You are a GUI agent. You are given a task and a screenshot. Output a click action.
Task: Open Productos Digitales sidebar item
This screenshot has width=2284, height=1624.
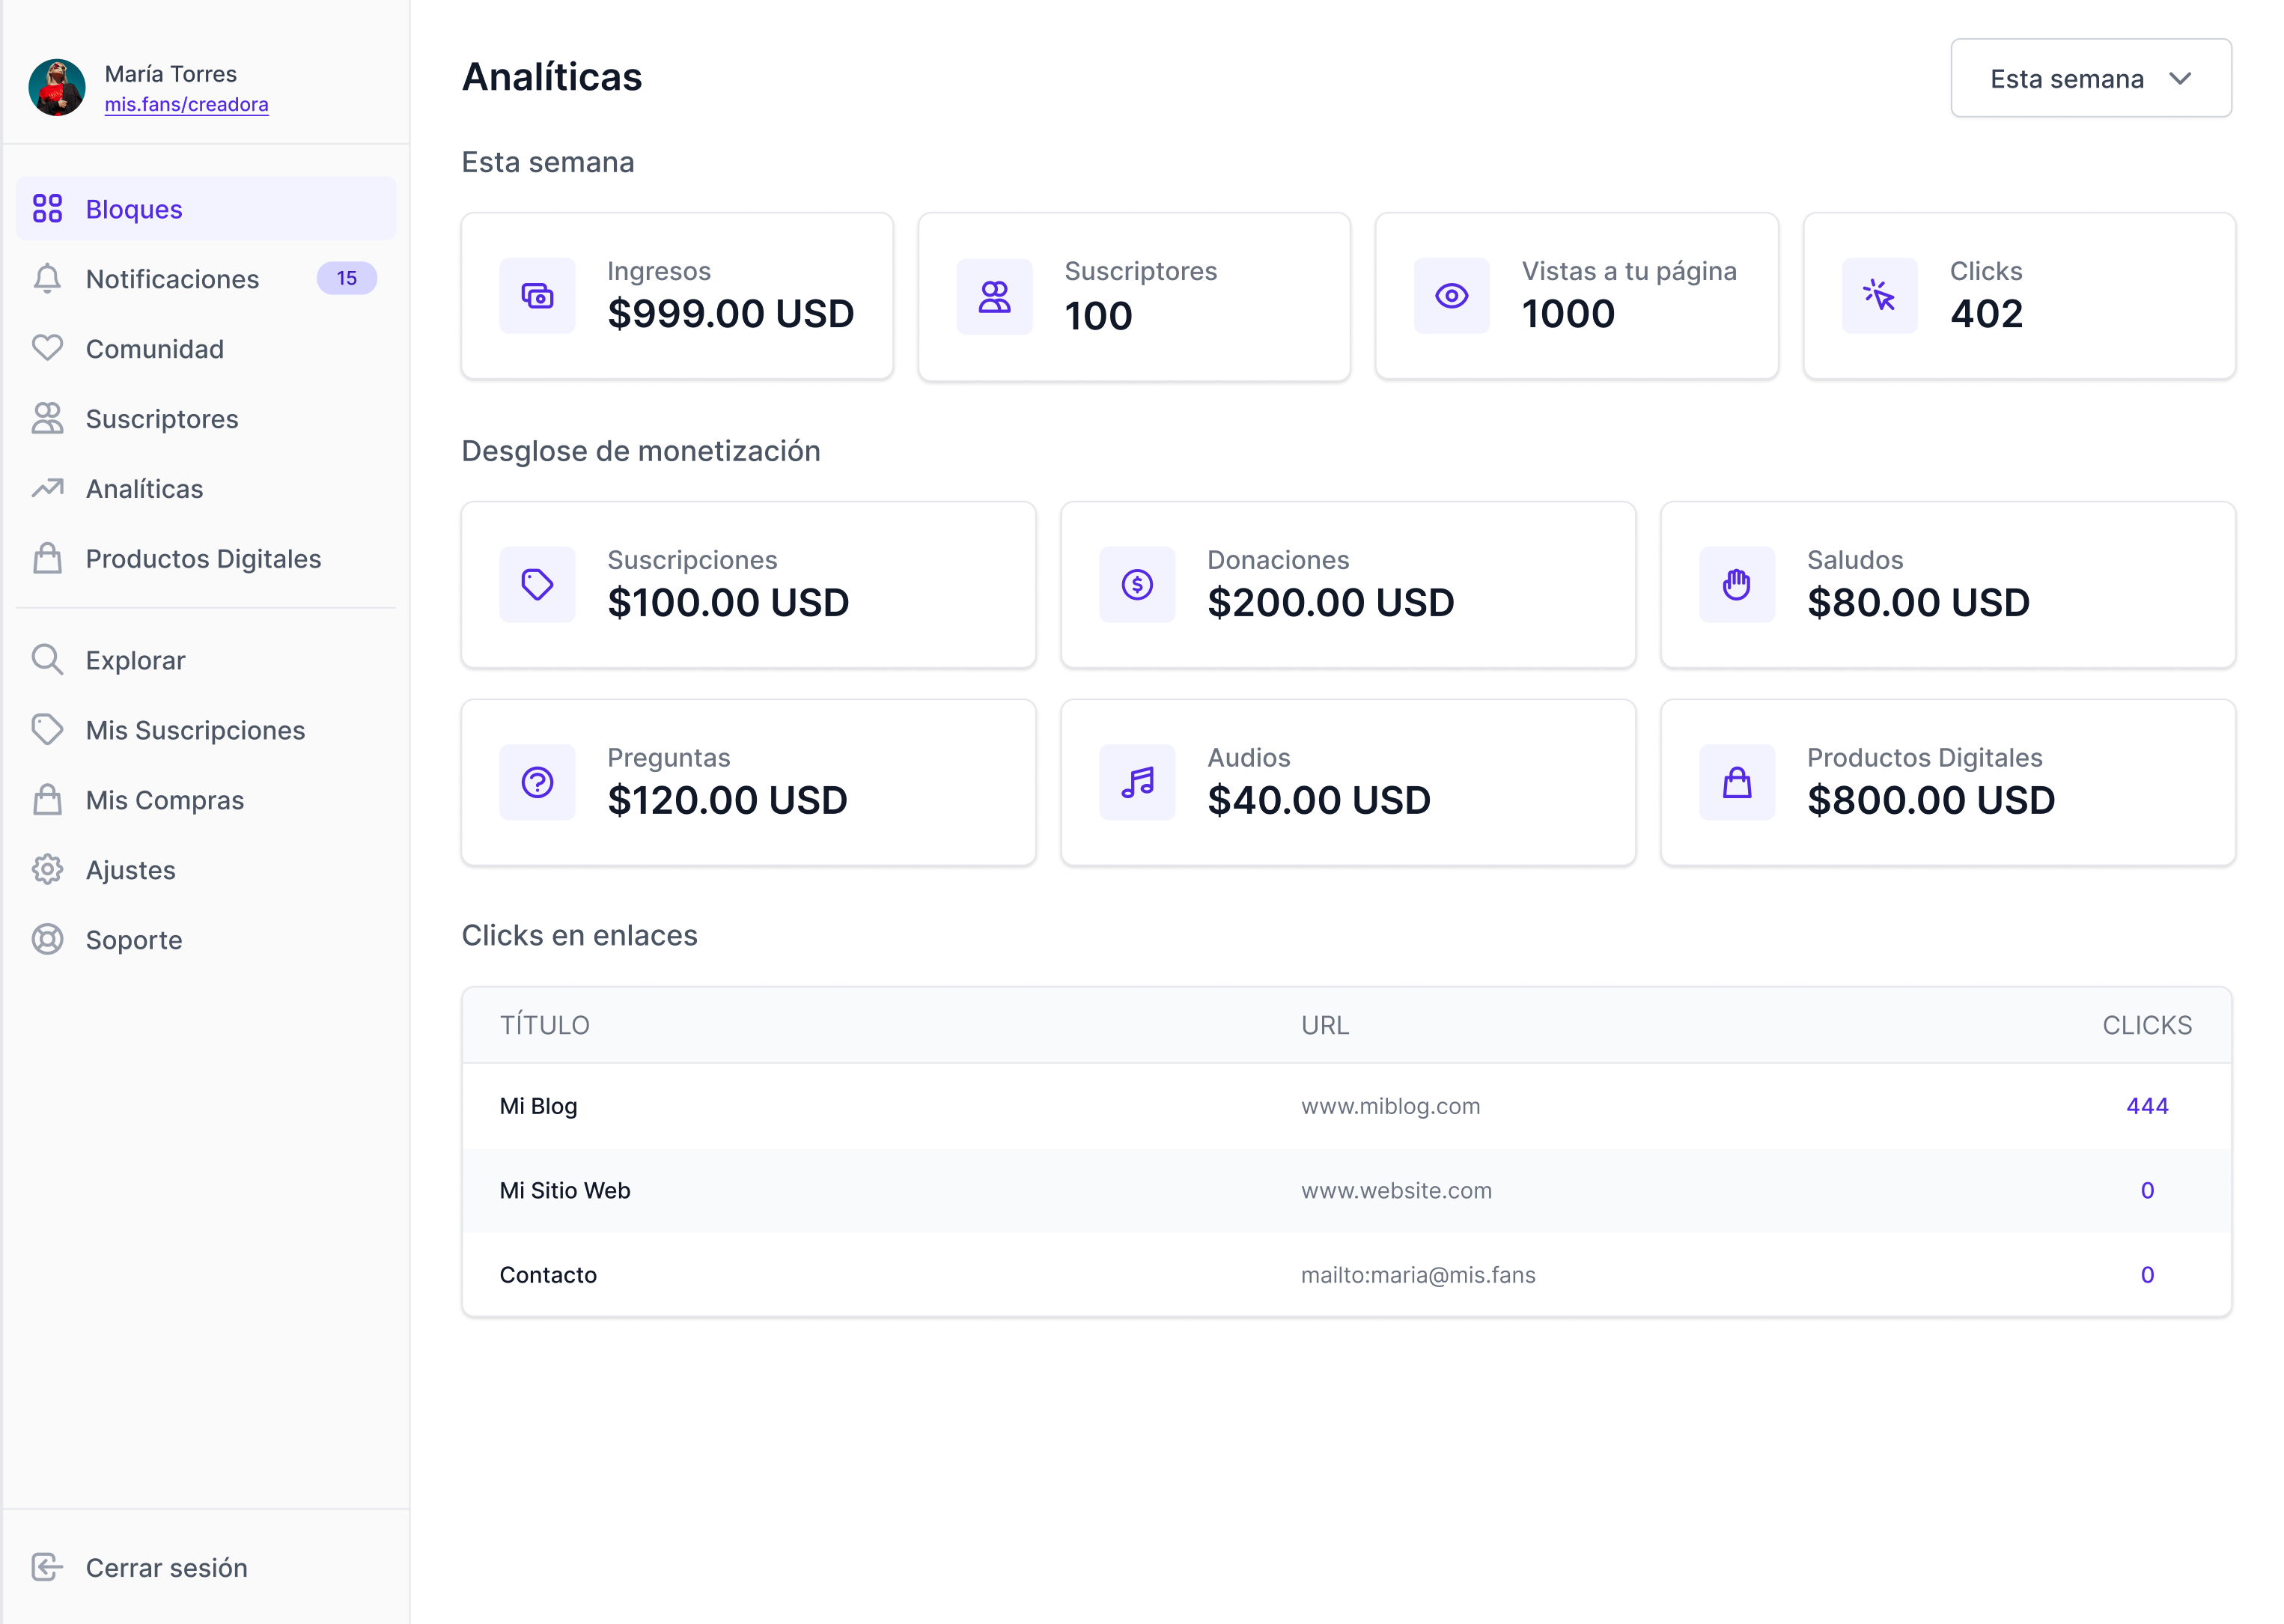pyautogui.click(x=206, y=559)
